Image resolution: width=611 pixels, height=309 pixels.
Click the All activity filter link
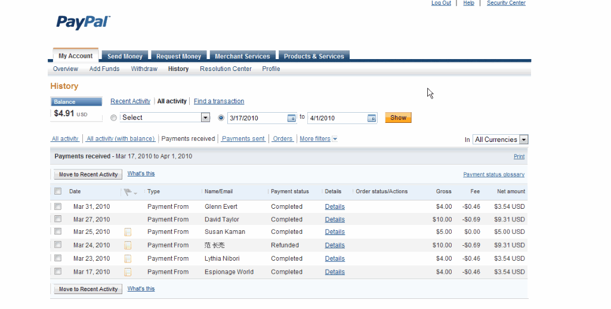65,139
